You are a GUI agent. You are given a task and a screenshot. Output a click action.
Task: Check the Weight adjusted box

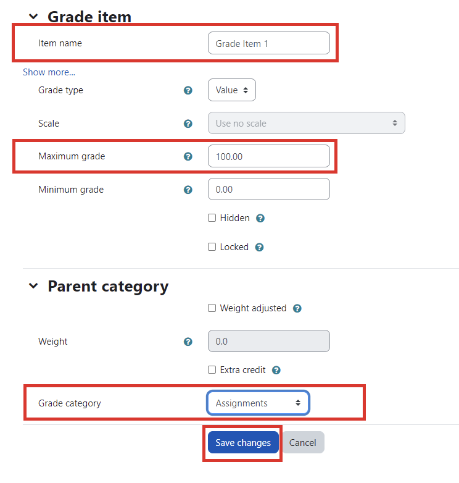click(212, 308)
